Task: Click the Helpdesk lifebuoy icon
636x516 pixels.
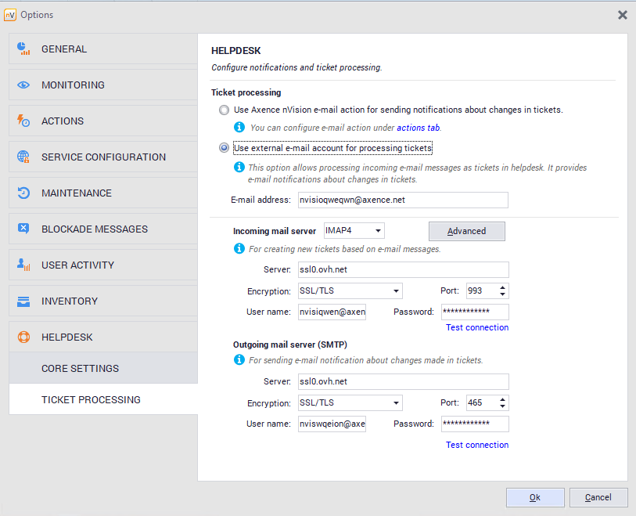Action: pyautogui.click(x=23, y=337)
